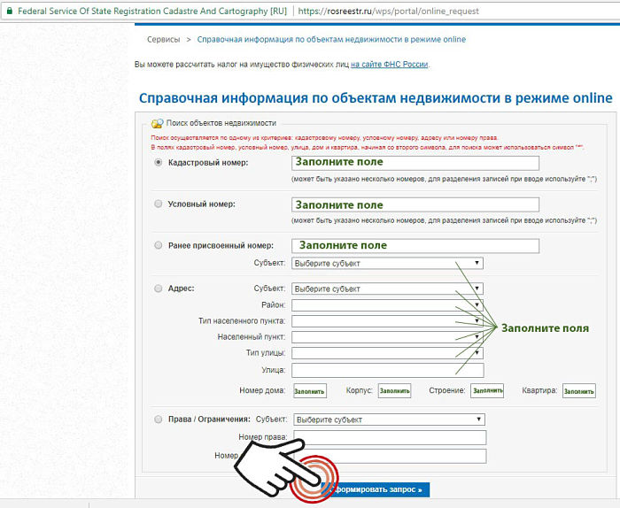Click the Квартира input box
This screenshot has height=508, width=620.
(x=578, y=391)
